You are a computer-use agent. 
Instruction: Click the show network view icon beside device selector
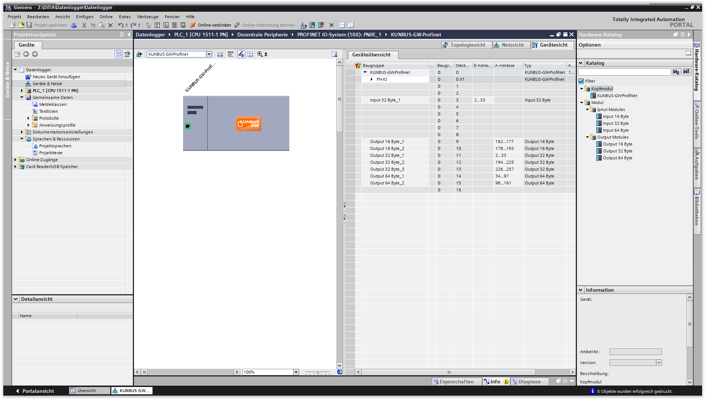click(x=139, y=54)
